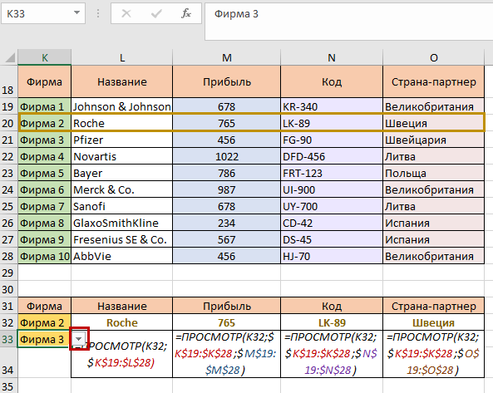Select row header 20
Viewport: 493px width, 393px height.
[x=9, y=123]
